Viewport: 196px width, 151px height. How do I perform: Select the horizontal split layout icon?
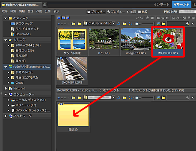pos(63,18)
